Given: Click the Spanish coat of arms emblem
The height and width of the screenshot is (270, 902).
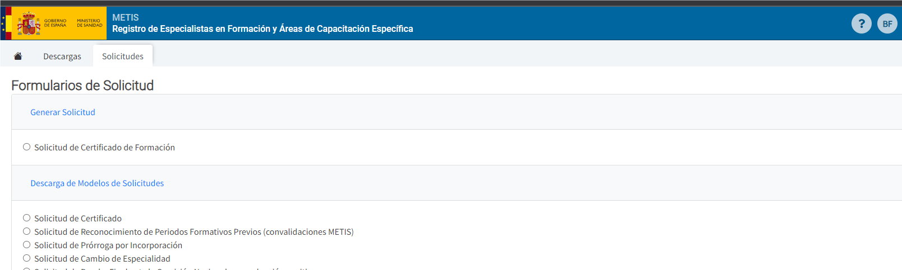Looking at the screenshot, I should pos(29,23).
